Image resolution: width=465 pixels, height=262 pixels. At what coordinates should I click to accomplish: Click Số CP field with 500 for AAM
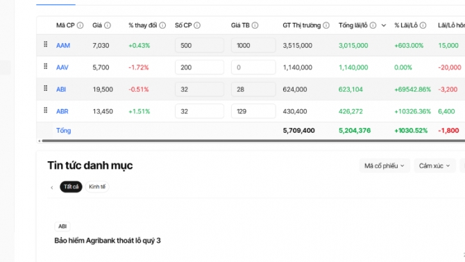(200, 45)
